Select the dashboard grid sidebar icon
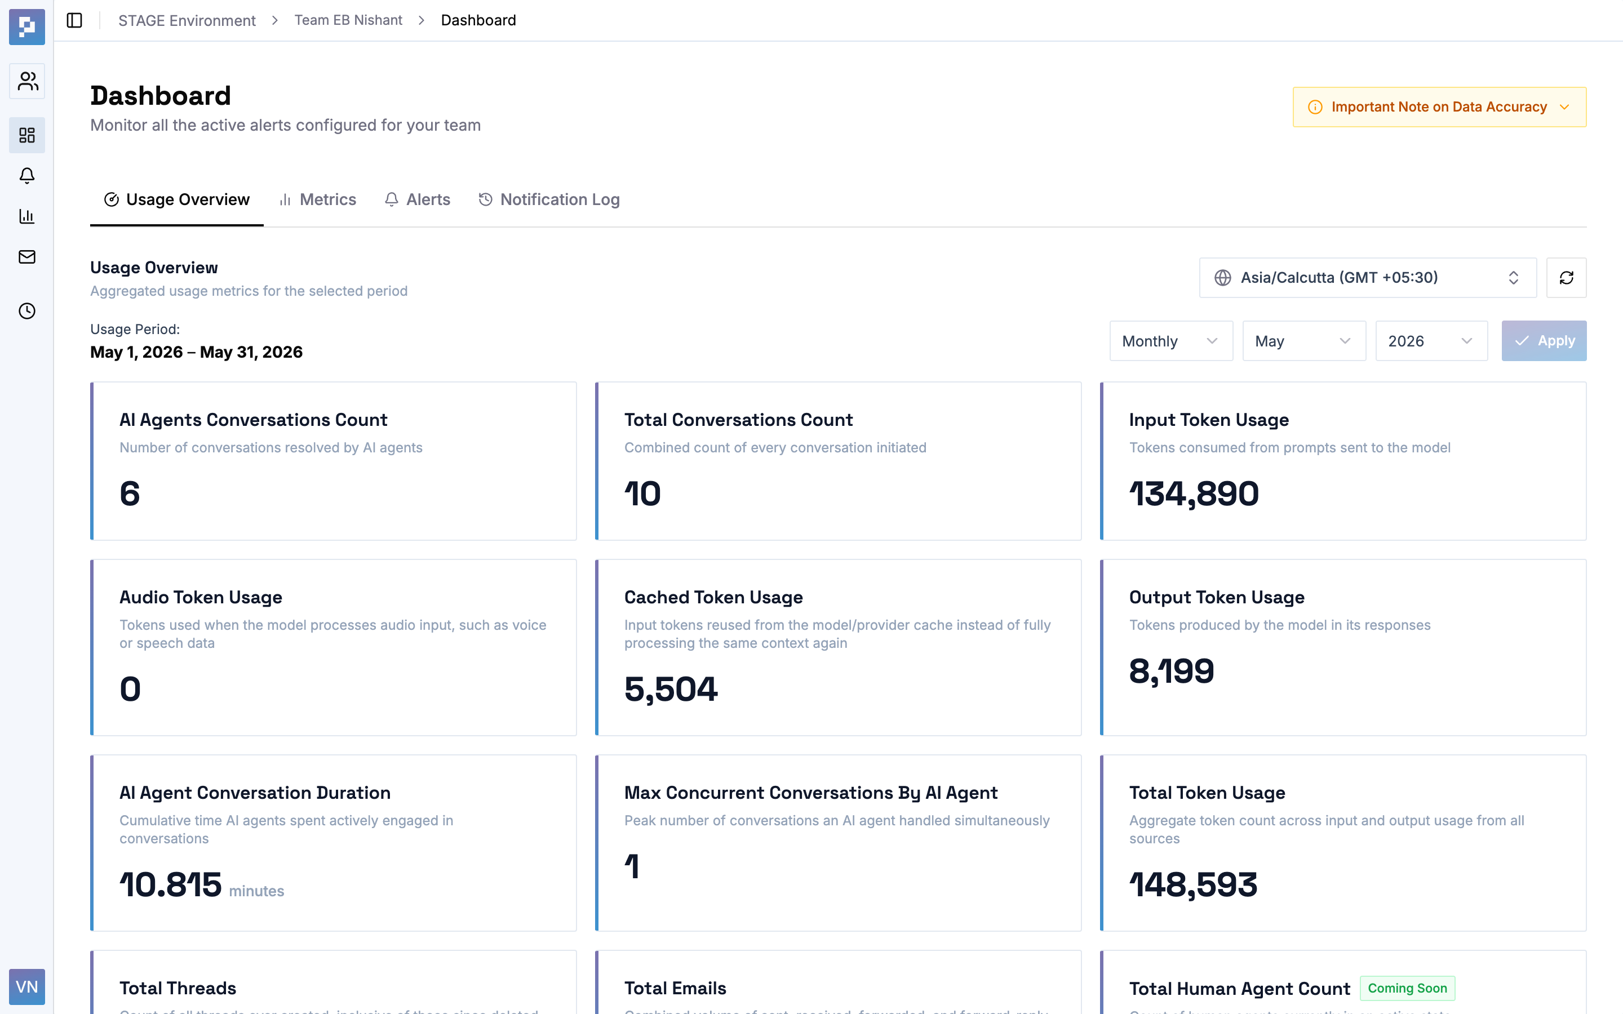The width and height of the screenshot is (1623, 1014). pos(27,135)
